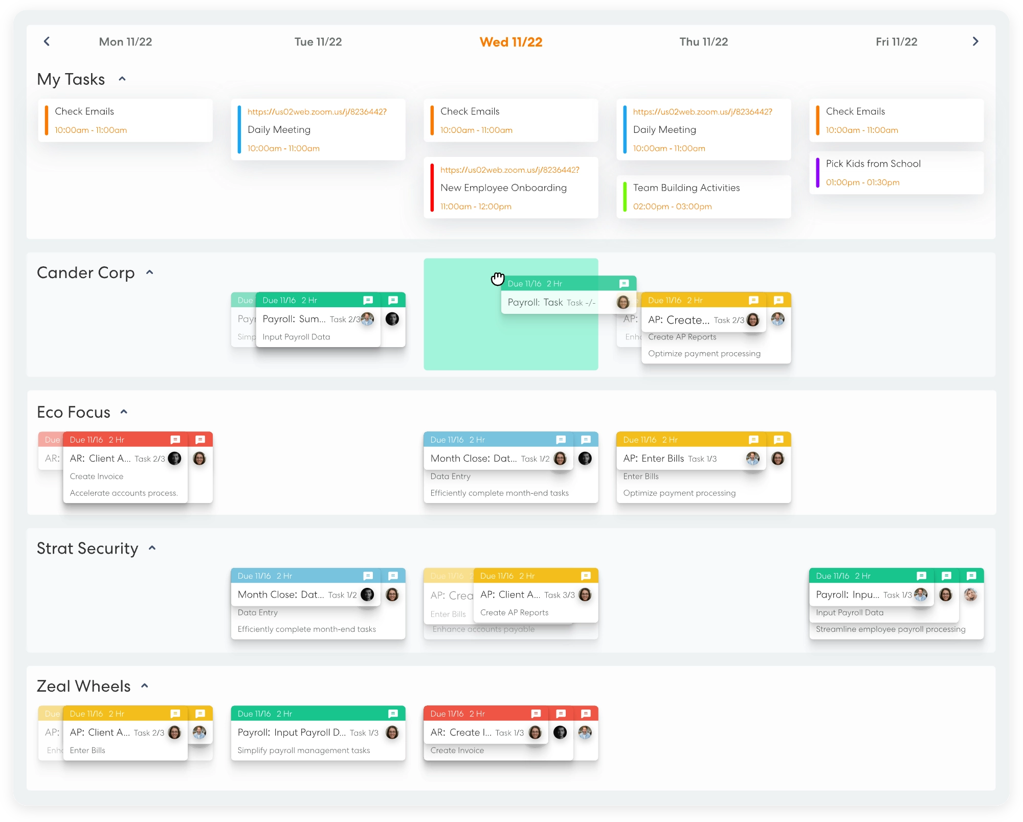Image resolution: width=1023 pixels, height=822 pixels.
Task: Go to previous week with left arrow
Action: (47, 41)
